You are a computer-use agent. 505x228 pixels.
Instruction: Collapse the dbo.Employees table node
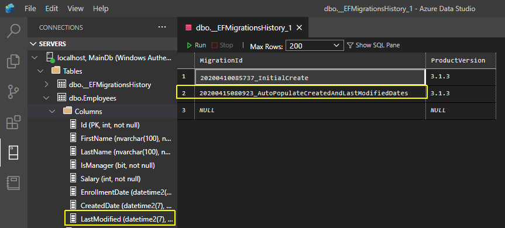pyautogui.click(x=46, y=98)
